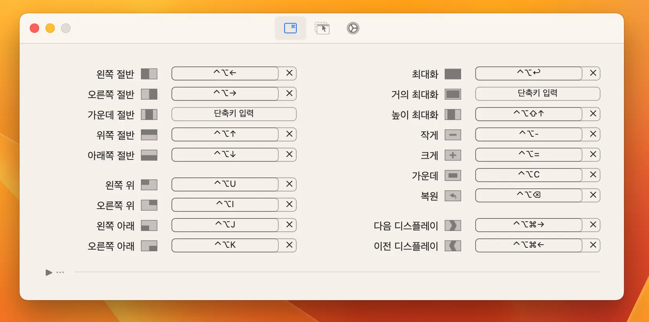The image size is (649, 322).
Task: Click the 크게 plus icon
Action: pos(453,155)
